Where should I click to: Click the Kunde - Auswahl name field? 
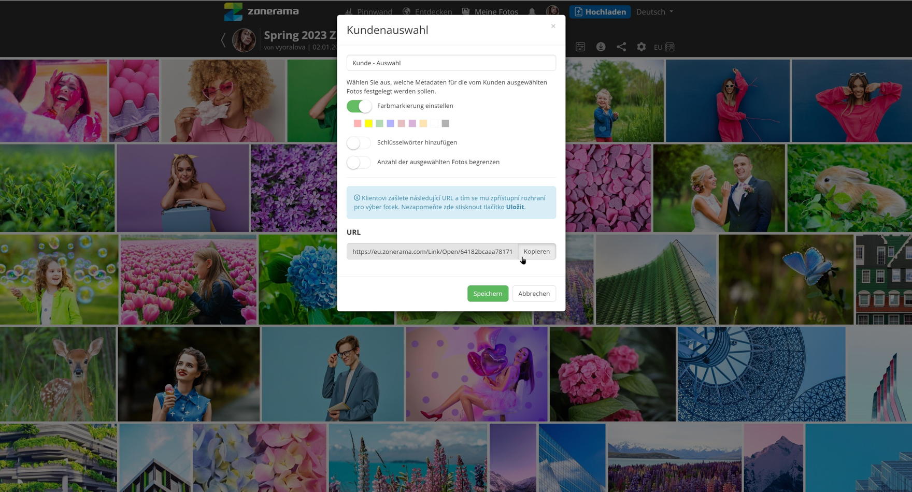tap(451, 63)
